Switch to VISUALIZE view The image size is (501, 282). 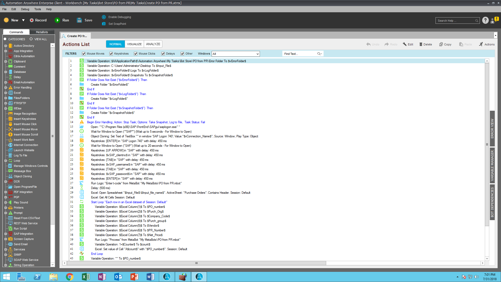click(x=134, y=44)
